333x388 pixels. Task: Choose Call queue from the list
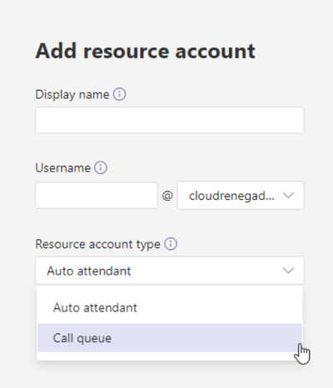pos(170,338)
